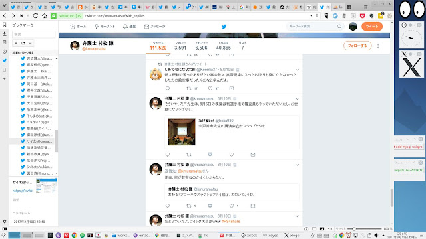
Task: Open the #PS4share hashtag link
Action: click(231, 222)
